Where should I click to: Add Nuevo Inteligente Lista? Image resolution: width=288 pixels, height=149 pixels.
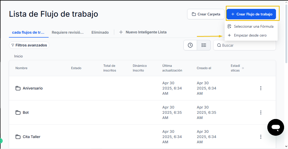pos(143,32)
